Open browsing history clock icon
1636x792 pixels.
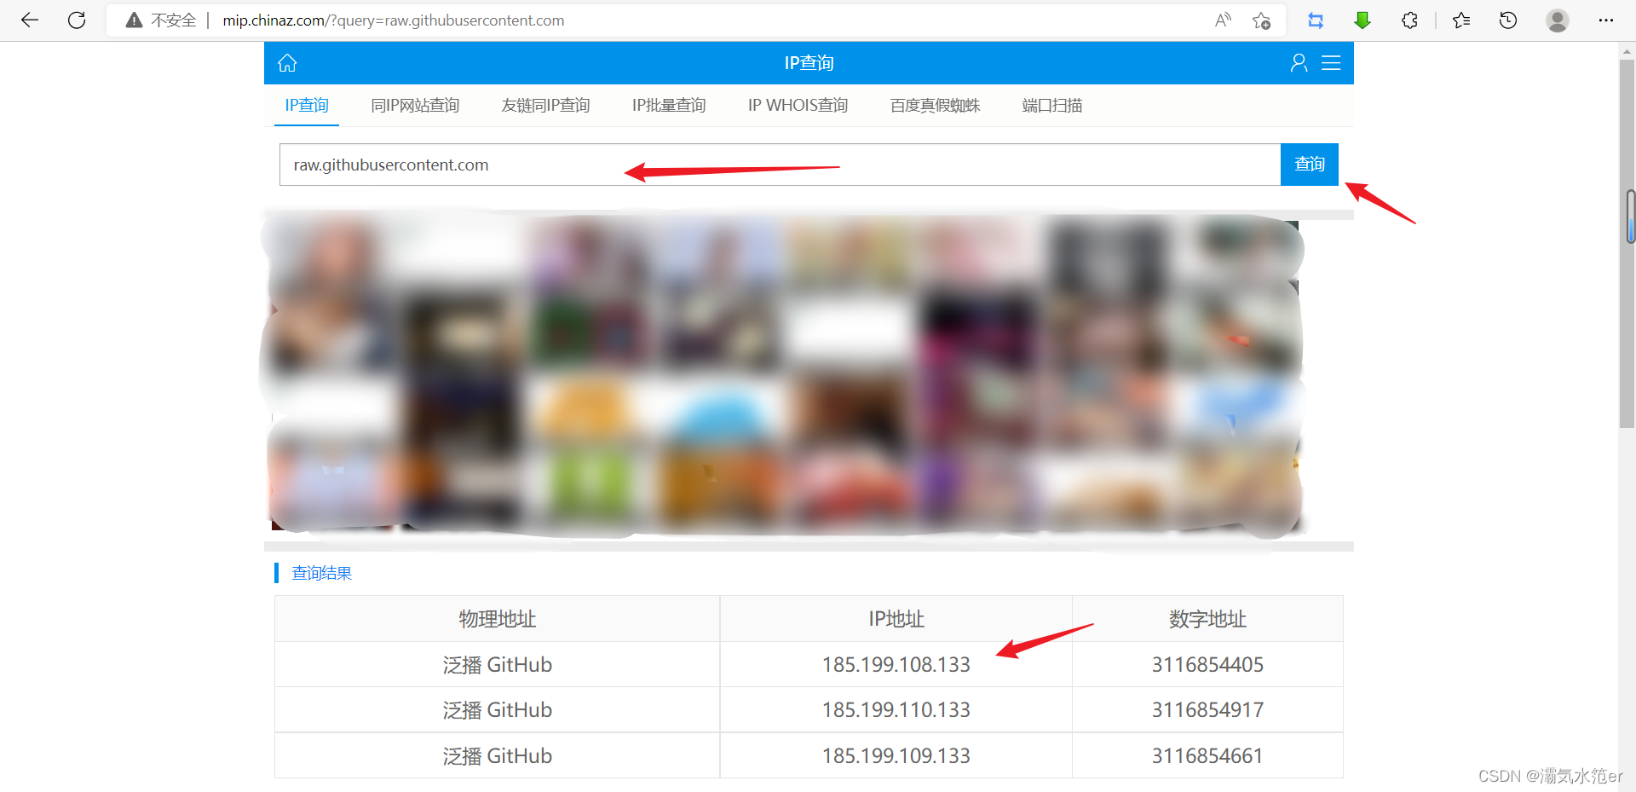1508,20
